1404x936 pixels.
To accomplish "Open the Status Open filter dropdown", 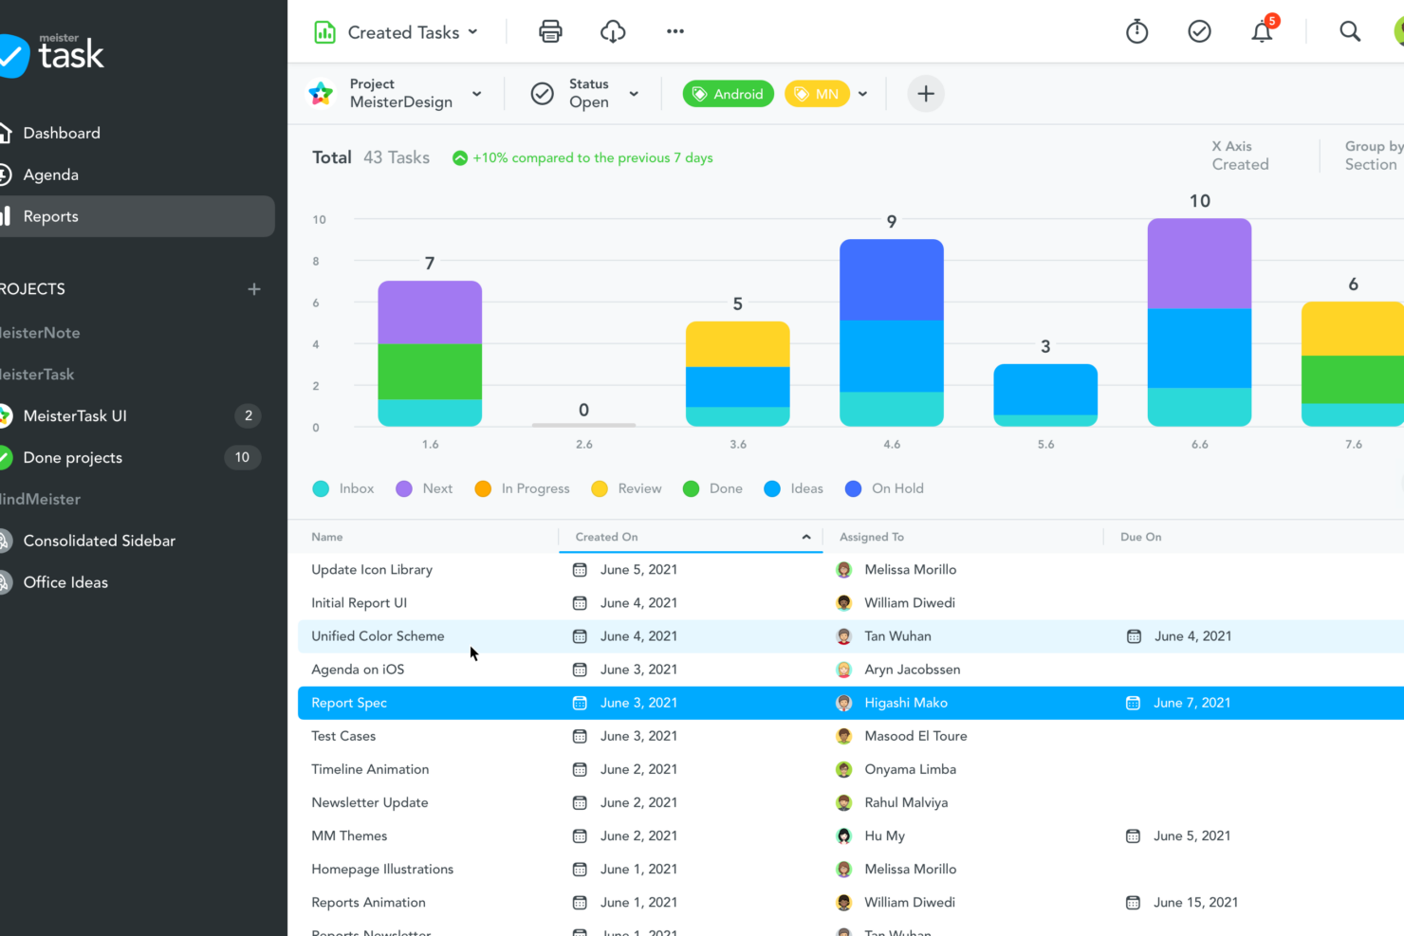I will pos(585,94).
